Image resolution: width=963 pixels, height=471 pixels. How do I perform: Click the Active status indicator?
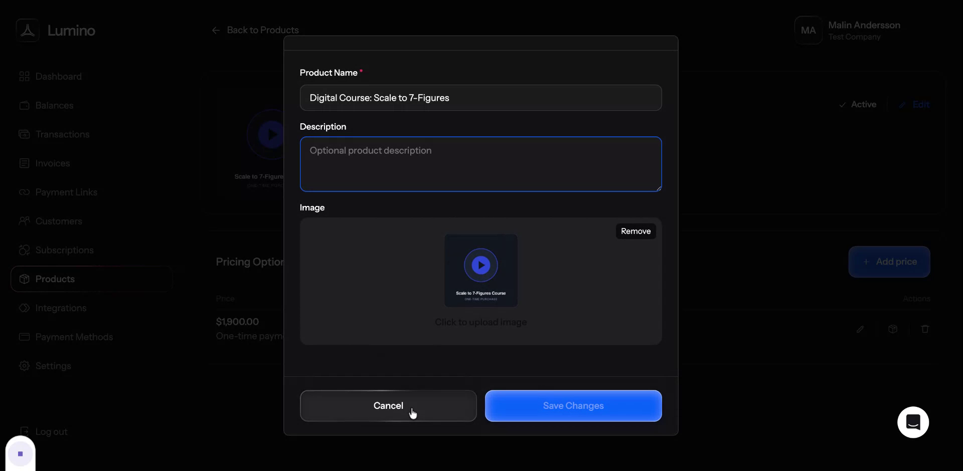858,105
